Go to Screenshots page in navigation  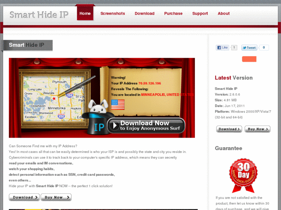[x=113, y=13]
